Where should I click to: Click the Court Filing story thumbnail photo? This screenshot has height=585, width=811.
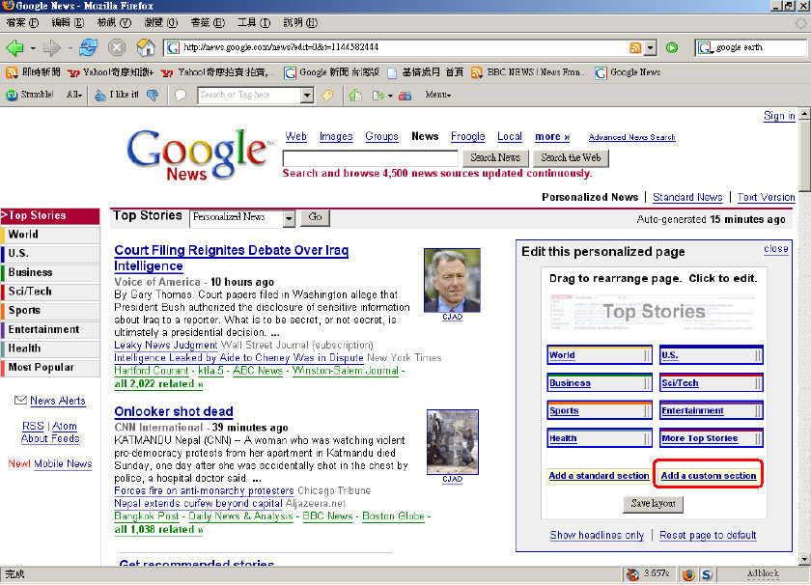[452, 280]
